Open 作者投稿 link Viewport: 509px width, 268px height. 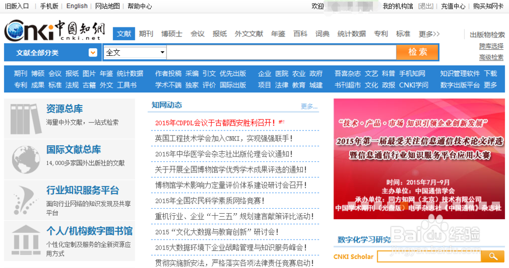[x=168, y=74]
